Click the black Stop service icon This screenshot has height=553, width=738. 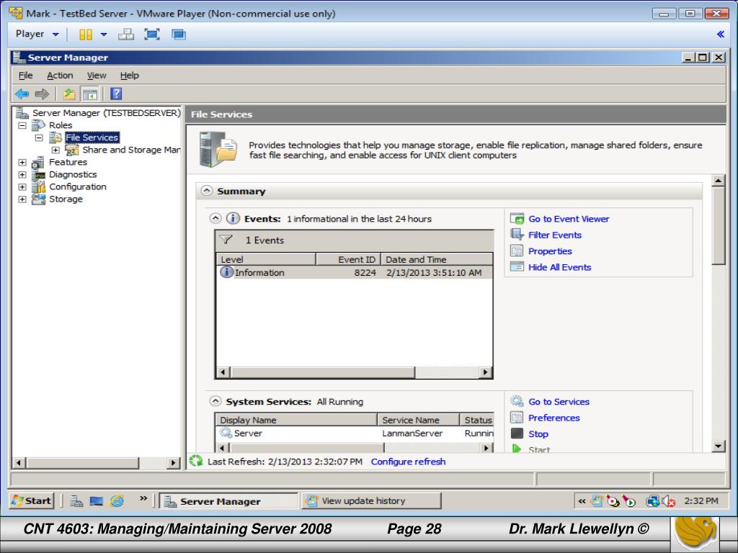tap(517, 433)
